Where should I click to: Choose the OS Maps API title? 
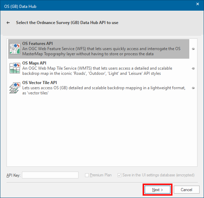(34, 63)
